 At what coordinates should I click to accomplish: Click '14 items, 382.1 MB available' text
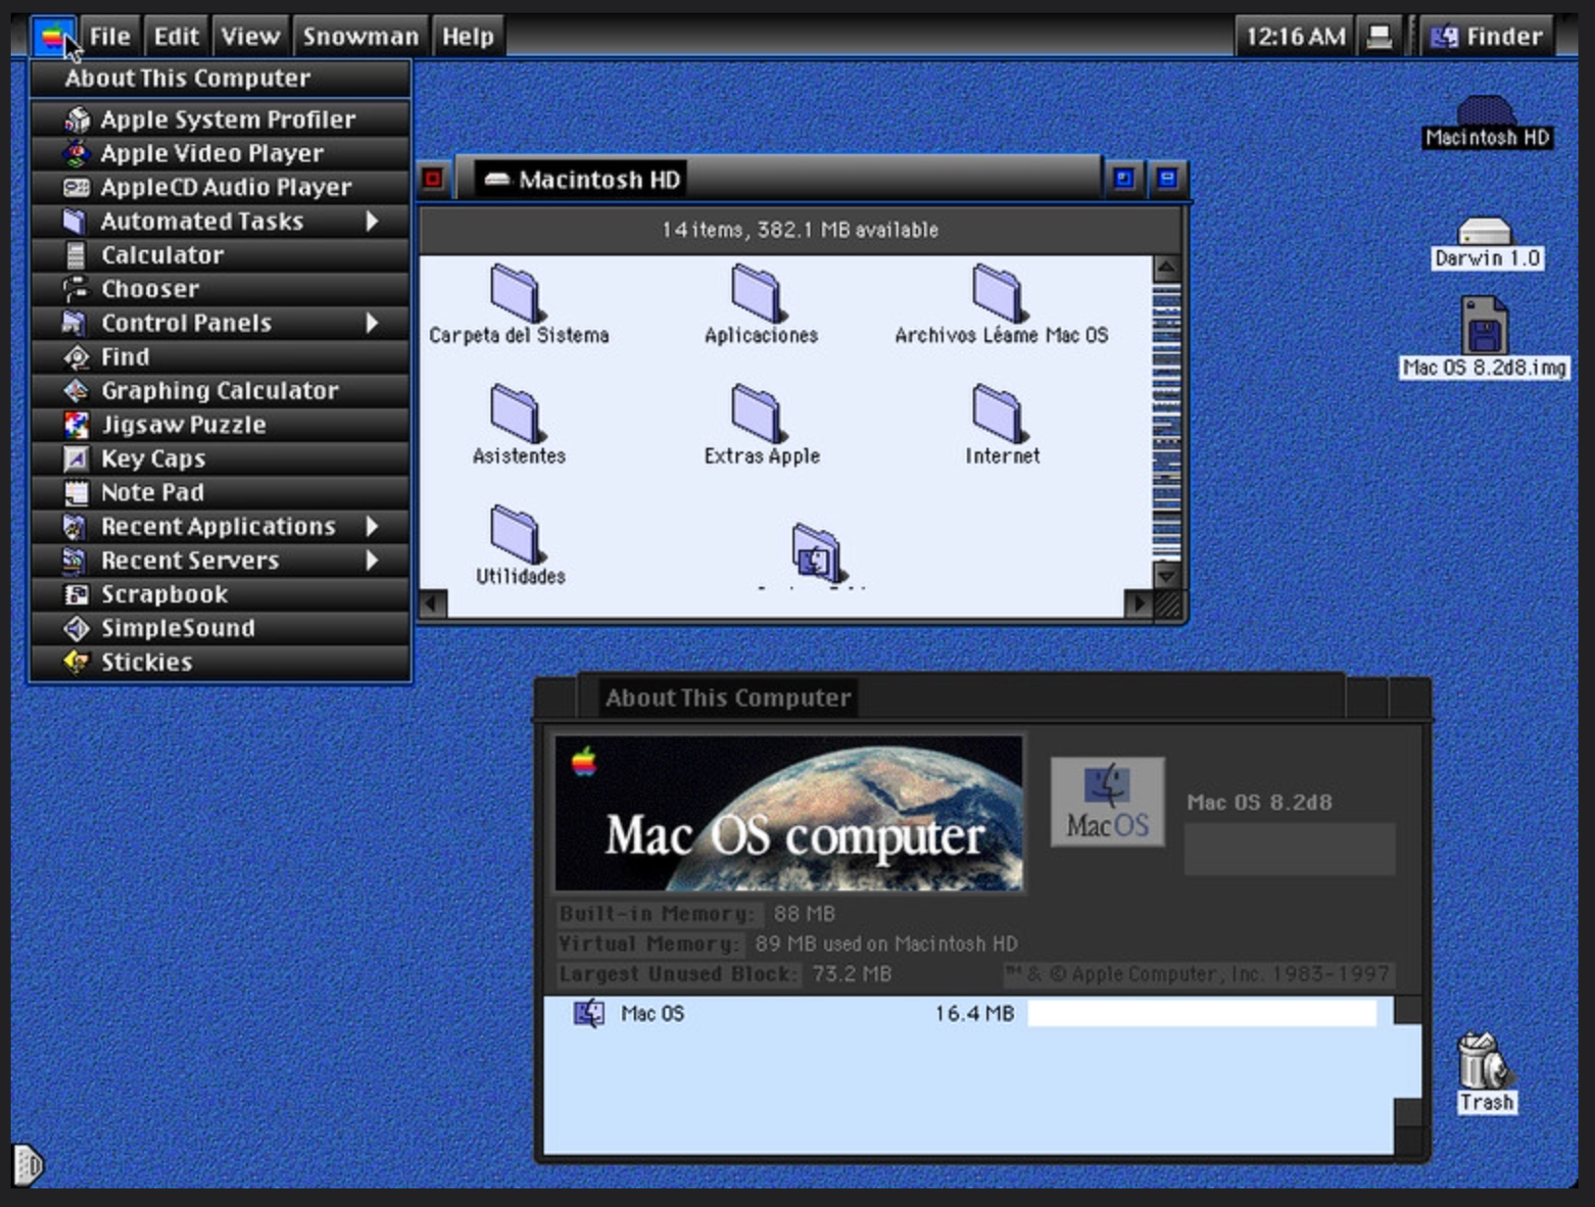click(799, 230)
